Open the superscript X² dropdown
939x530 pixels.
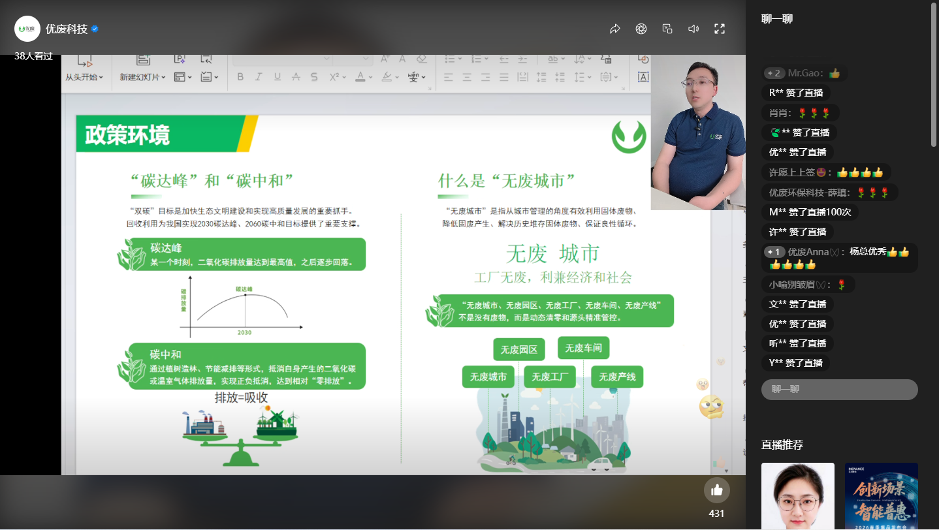pos(344,77)
